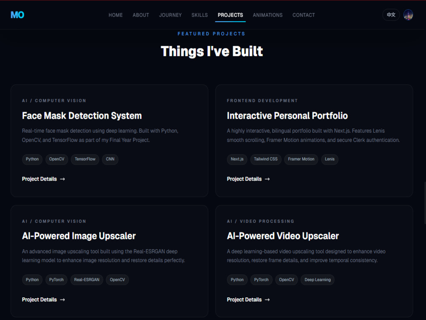
Task: Click the page scrollbar thumb
Action: pyautogui.click(x=425, y=203)
